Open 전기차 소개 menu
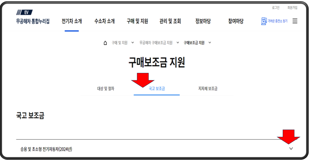Viewport: 311px width, 160px height. pyautogui.click(x=72, y=21)
